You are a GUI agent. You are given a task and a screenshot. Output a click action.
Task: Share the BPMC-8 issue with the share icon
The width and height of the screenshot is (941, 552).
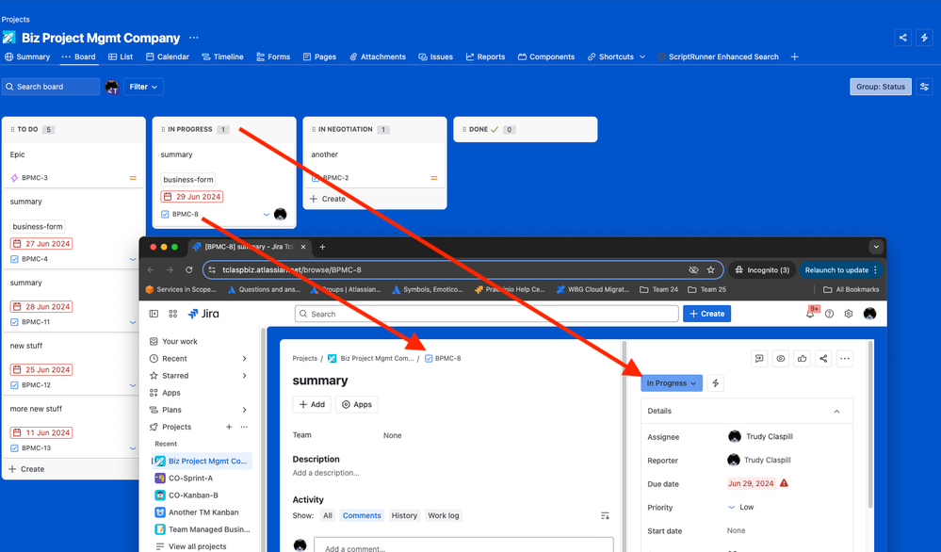tap(823, 359)
